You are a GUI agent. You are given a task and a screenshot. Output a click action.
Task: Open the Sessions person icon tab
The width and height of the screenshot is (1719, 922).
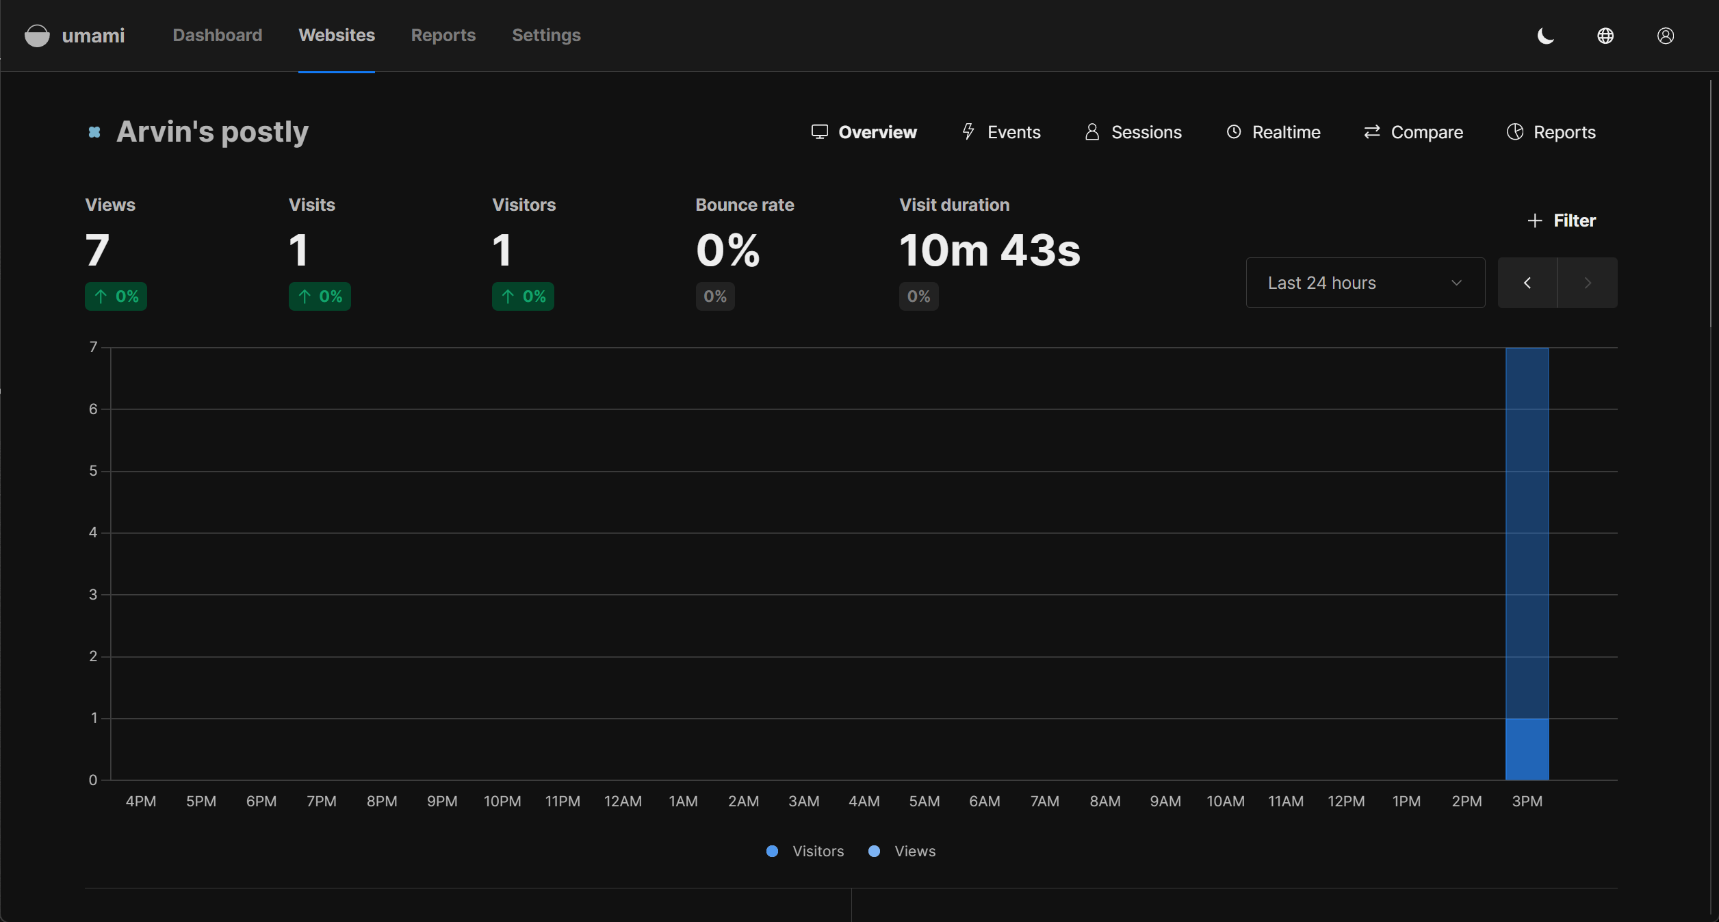[x=1092, y=131]
